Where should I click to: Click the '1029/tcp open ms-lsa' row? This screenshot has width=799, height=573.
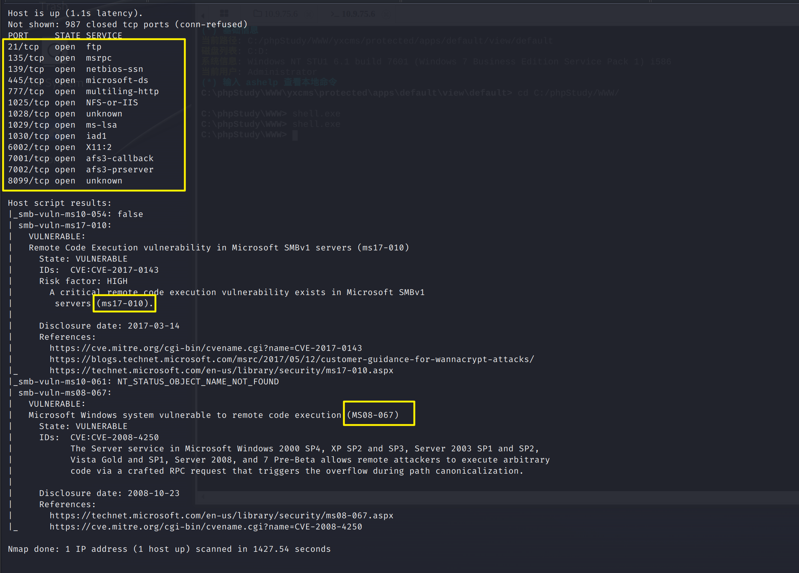63,125
